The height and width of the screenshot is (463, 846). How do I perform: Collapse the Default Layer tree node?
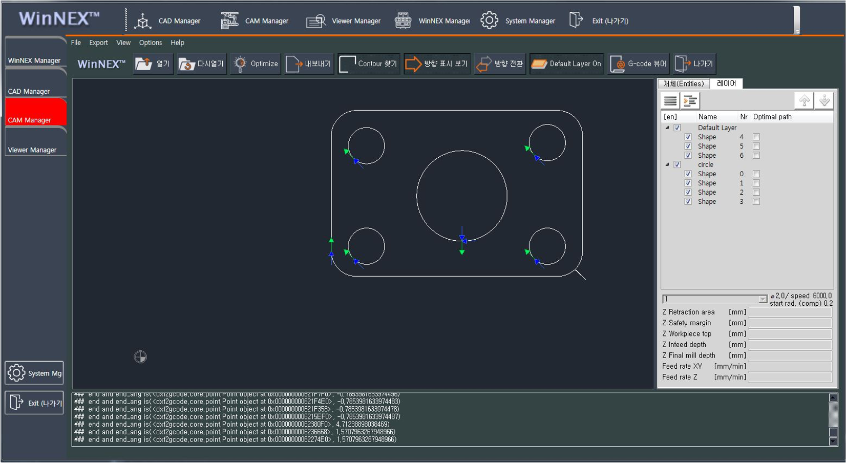point(667,128)
